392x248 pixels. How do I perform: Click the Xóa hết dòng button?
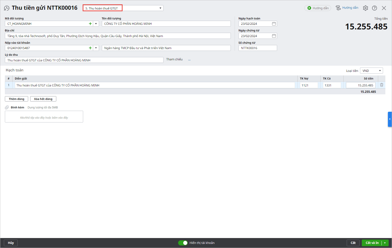click(43, 99)
